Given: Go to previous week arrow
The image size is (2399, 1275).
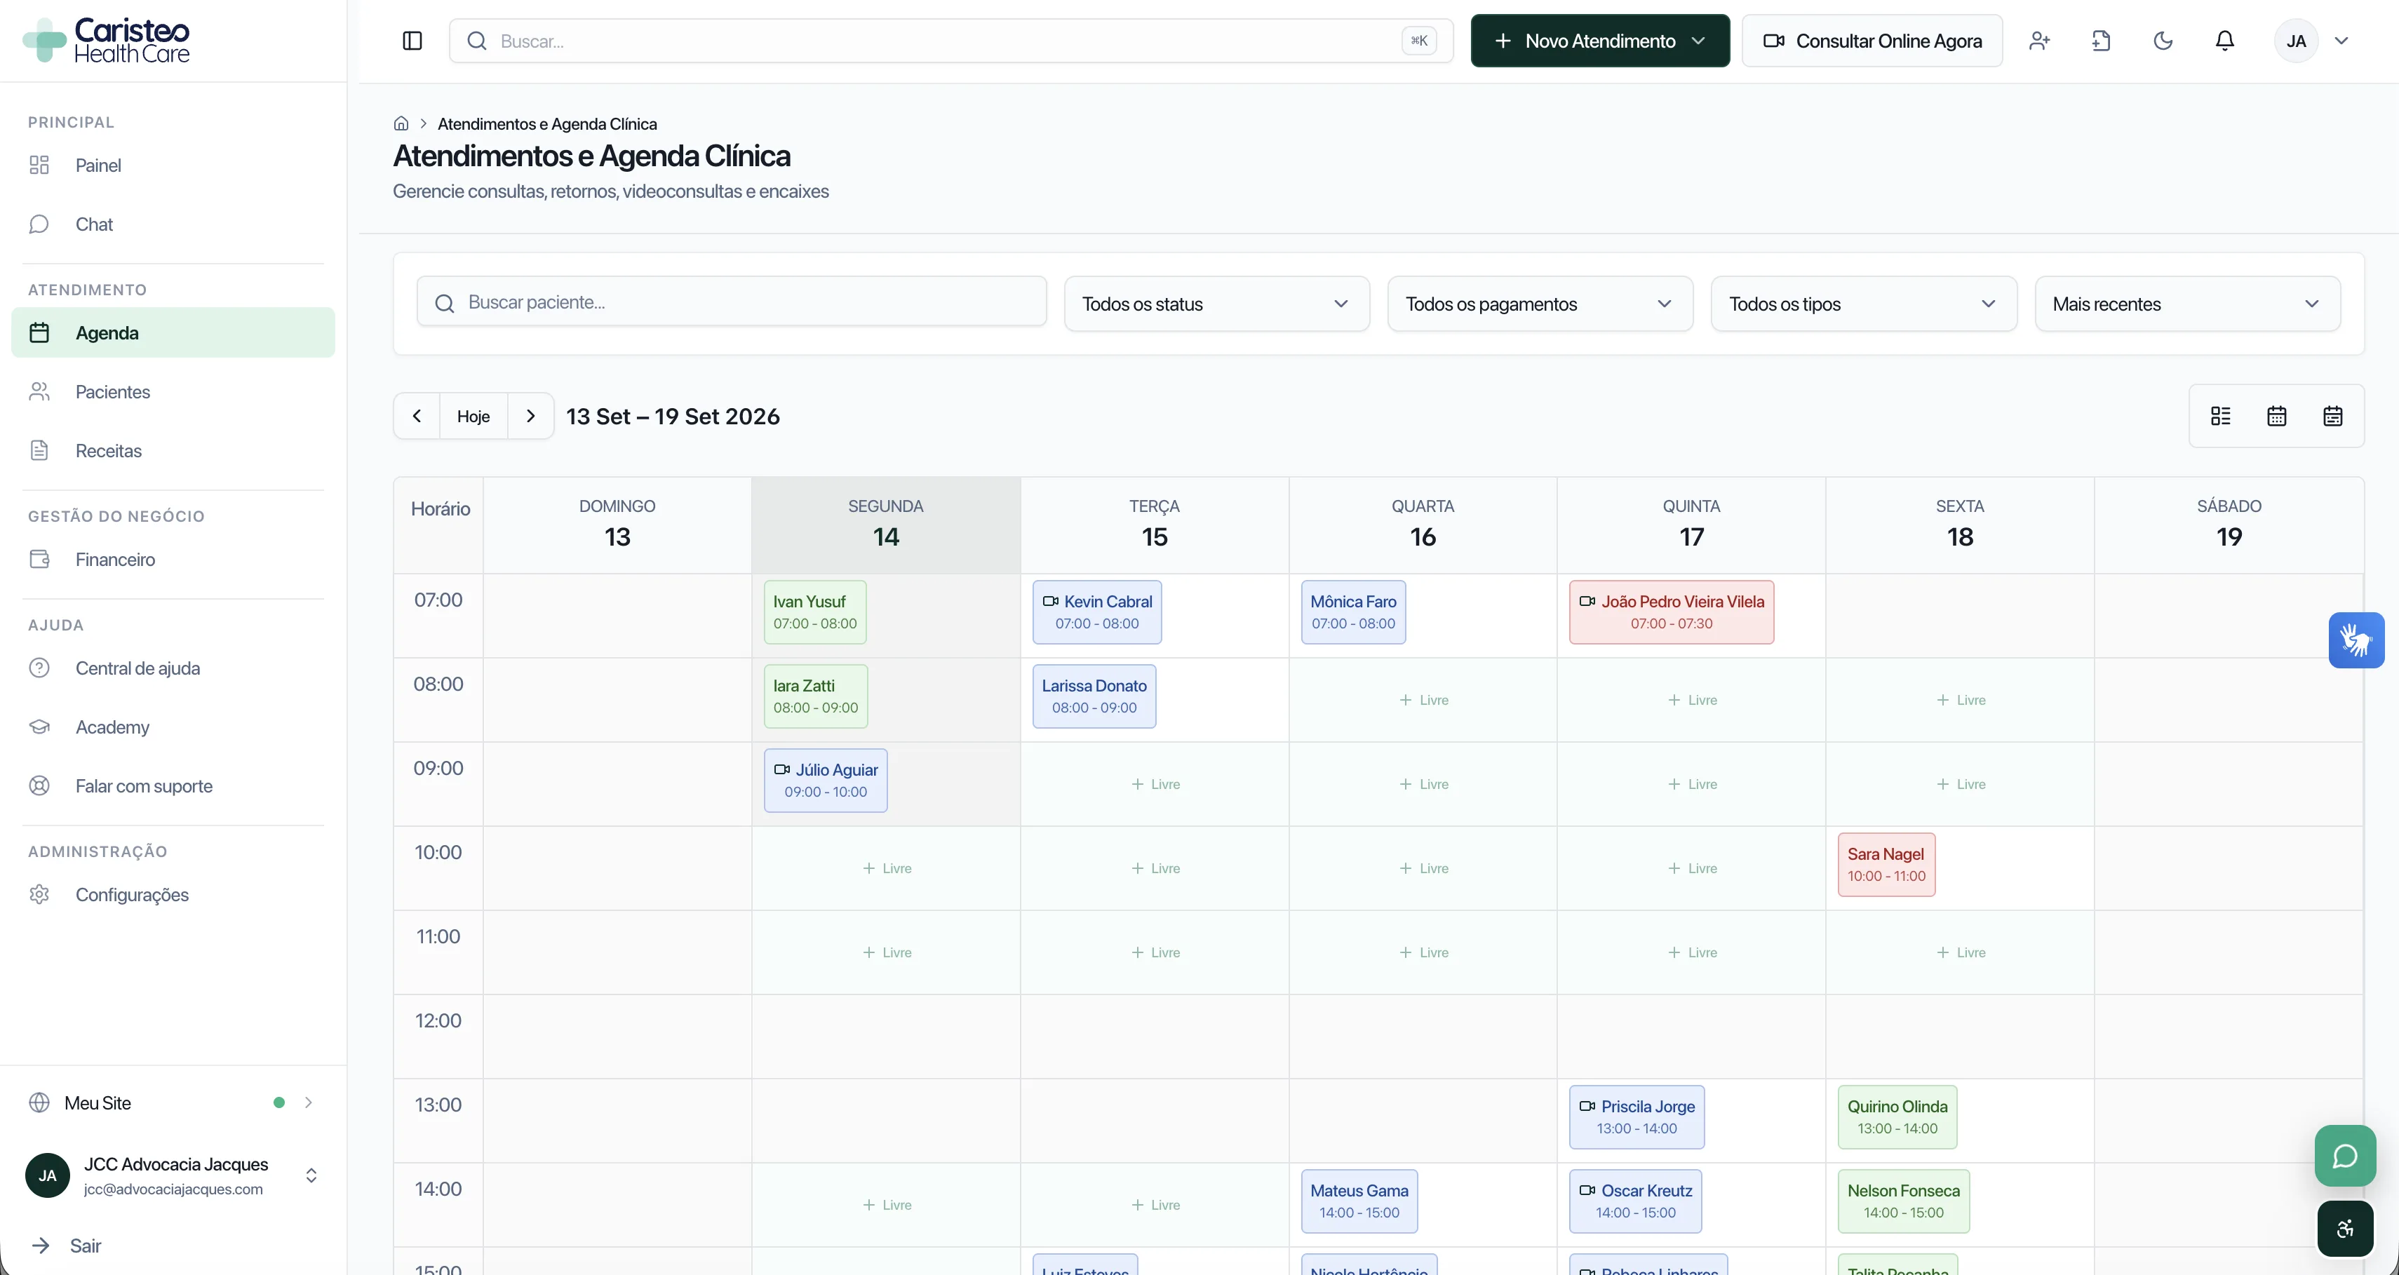Looking at the screenshot, I should 417,417.
